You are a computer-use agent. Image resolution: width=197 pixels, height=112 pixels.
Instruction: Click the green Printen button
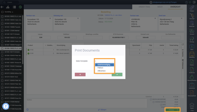(x=171, y=110)
